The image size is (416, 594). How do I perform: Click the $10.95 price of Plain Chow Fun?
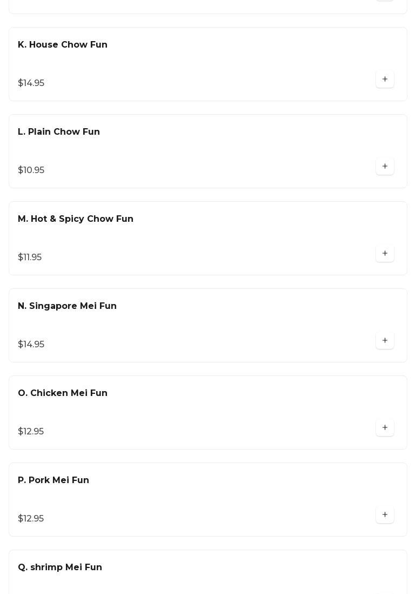click(31, 170)
